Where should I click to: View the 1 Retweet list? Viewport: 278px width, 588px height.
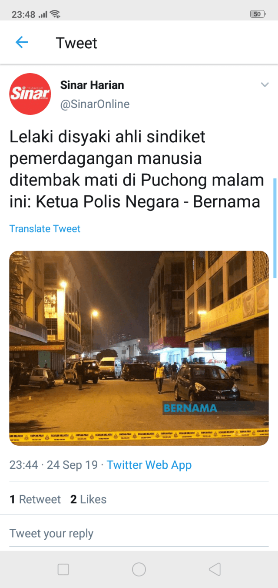[35, 499]
